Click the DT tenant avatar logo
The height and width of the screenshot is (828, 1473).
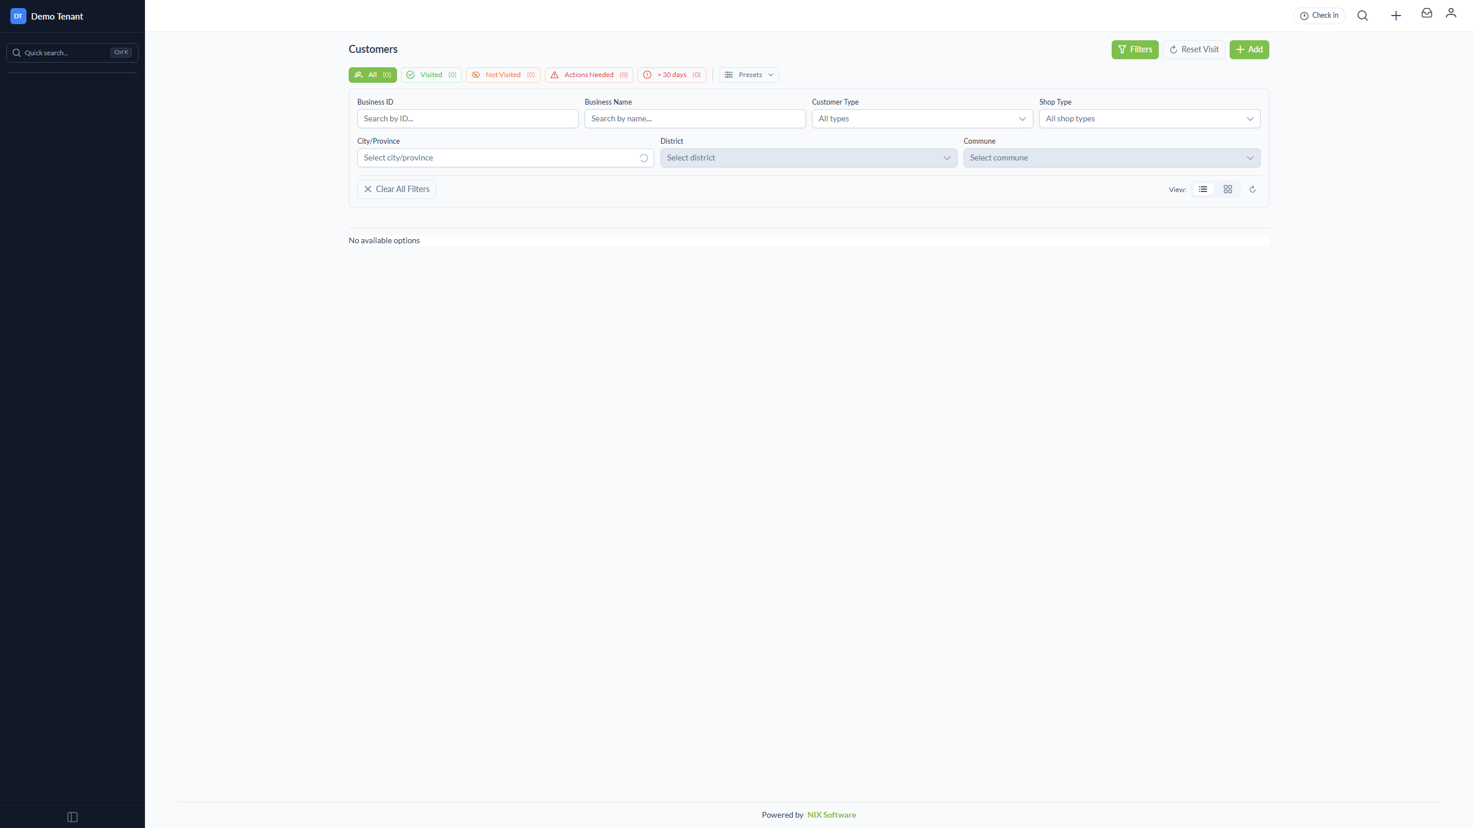coord(18,16)
